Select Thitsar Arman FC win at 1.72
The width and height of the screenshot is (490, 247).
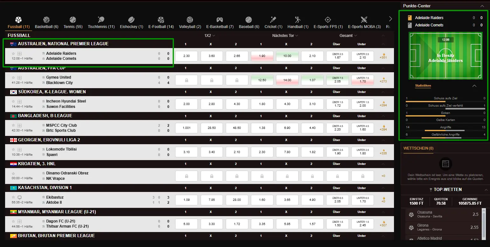click(x=237, y=224)
